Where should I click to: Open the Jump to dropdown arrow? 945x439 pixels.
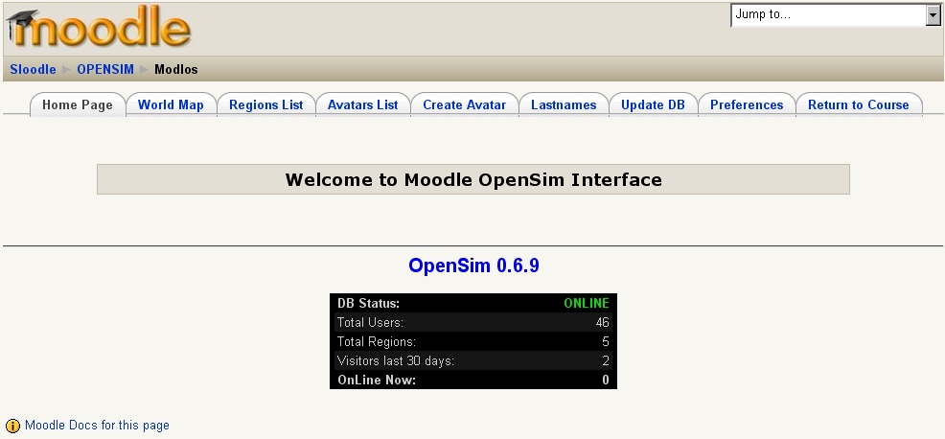pyautogui.click(x=933, y=15)
